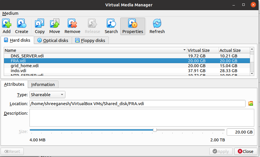Click the Virtual Size column header
The height and width of the screenshot is (157, 260).
pos(203,50)
